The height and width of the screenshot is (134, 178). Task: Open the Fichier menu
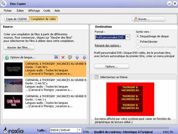tap(8, 11)
